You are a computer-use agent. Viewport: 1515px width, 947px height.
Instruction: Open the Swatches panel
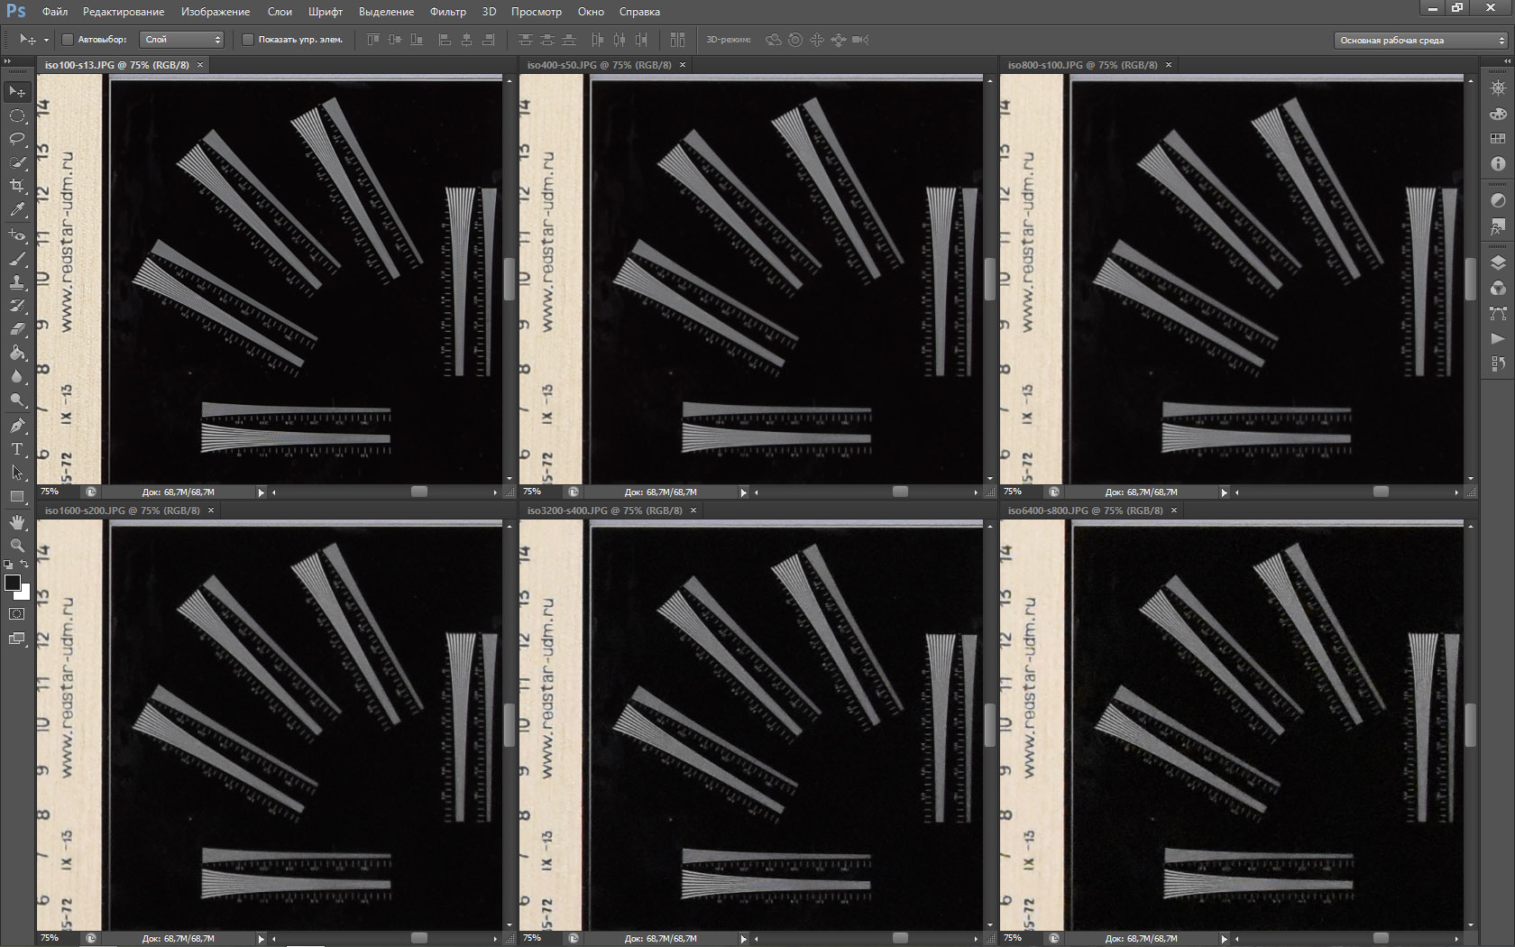(x=1498, y=139)
